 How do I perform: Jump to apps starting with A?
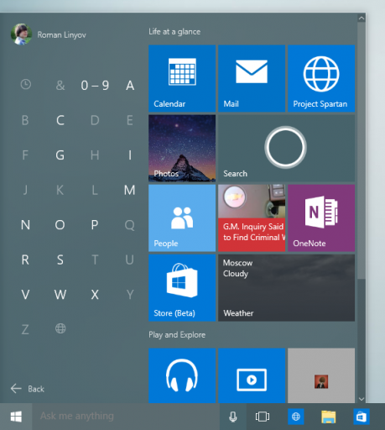coord(130,86)
